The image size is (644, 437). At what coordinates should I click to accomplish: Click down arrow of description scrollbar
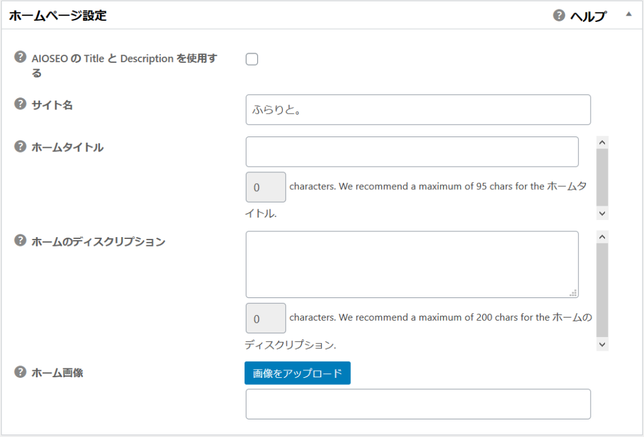[602, 345]
